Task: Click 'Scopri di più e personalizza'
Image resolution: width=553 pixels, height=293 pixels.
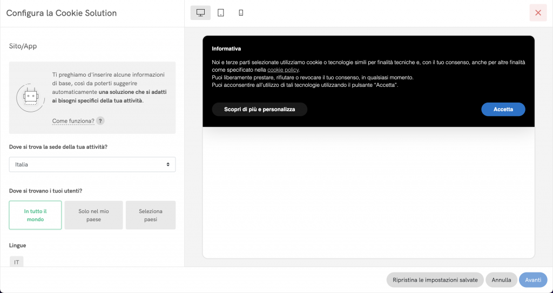Action: tap(259, 110)
